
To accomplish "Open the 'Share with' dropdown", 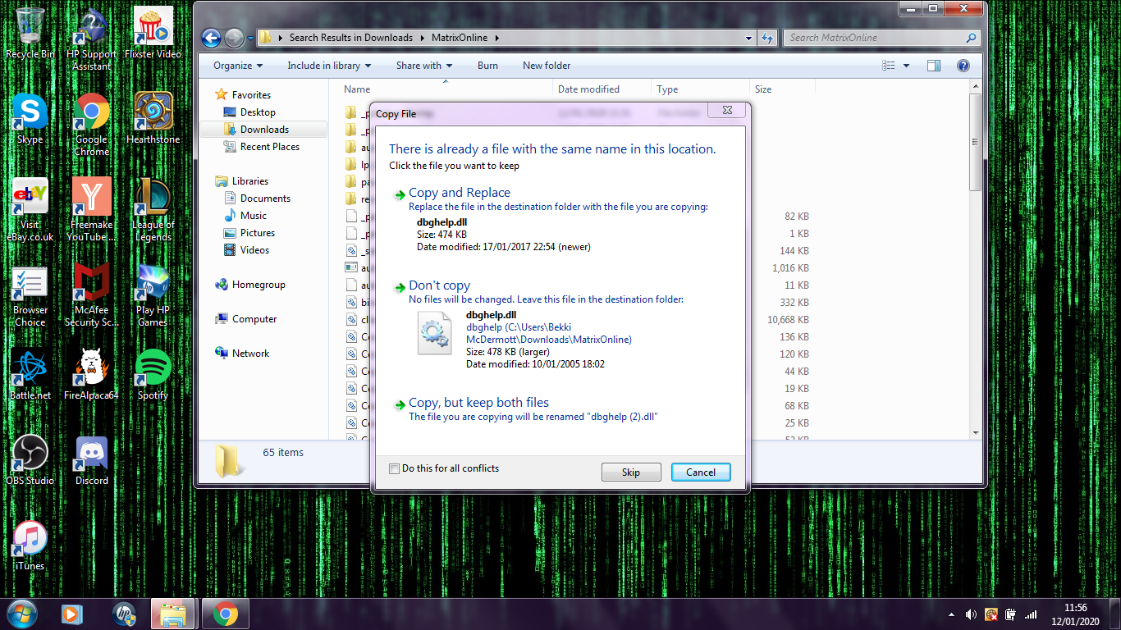I will [x=424, y=66].
